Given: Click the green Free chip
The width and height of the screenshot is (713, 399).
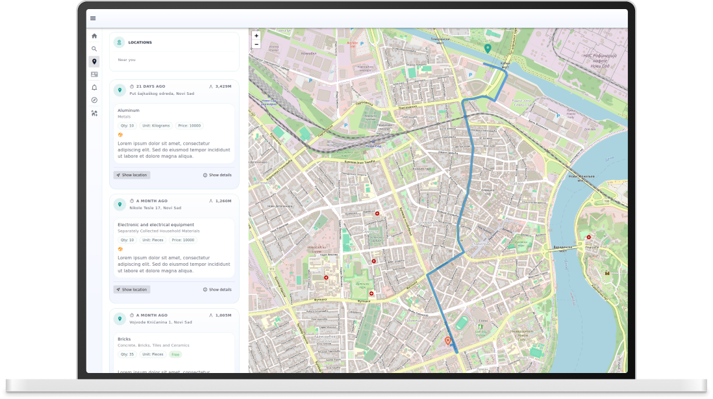Looking at the screenshot, I should click(175, 354).
